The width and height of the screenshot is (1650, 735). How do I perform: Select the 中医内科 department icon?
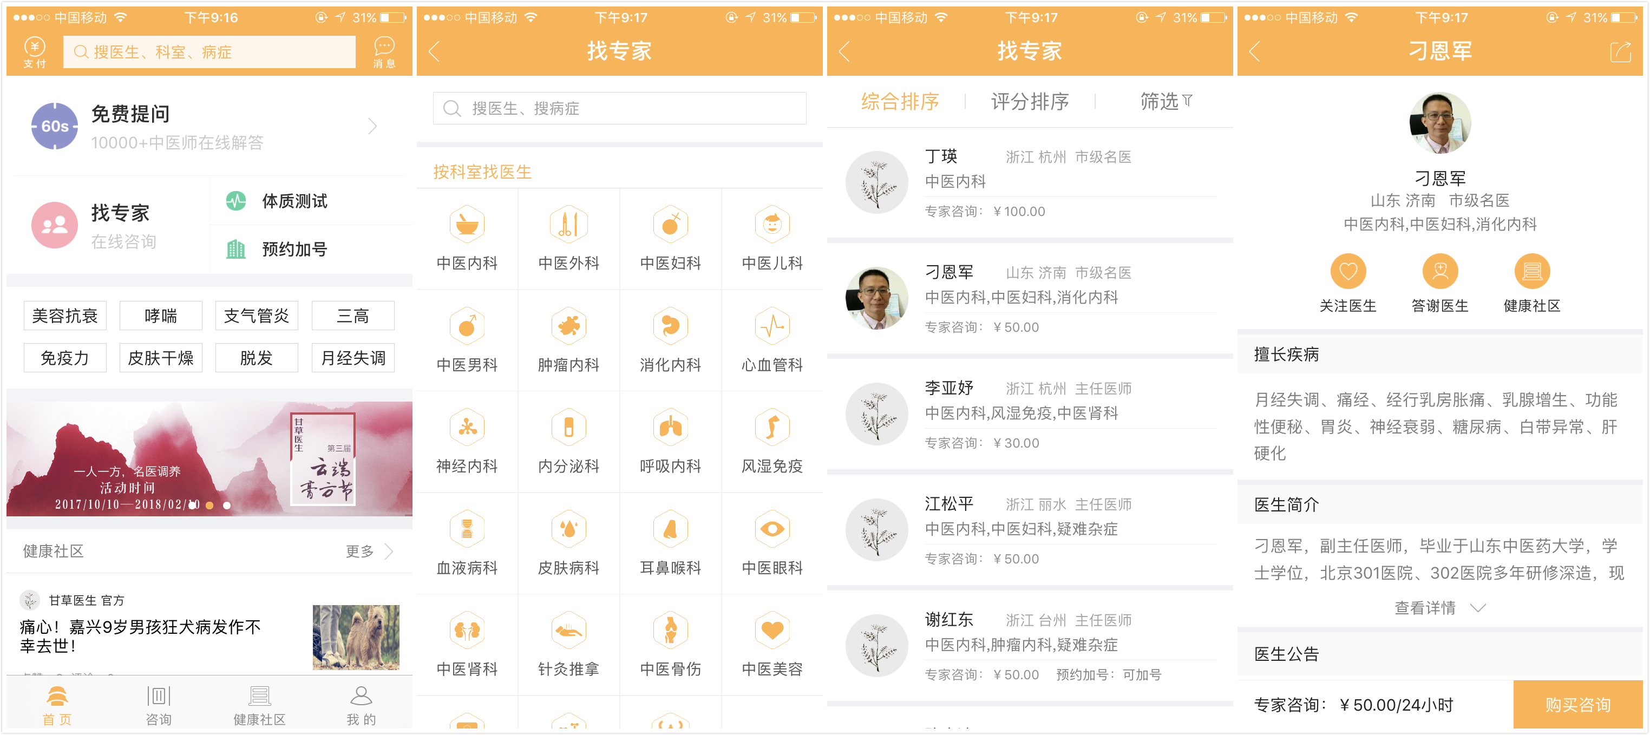tap(467, 225)
